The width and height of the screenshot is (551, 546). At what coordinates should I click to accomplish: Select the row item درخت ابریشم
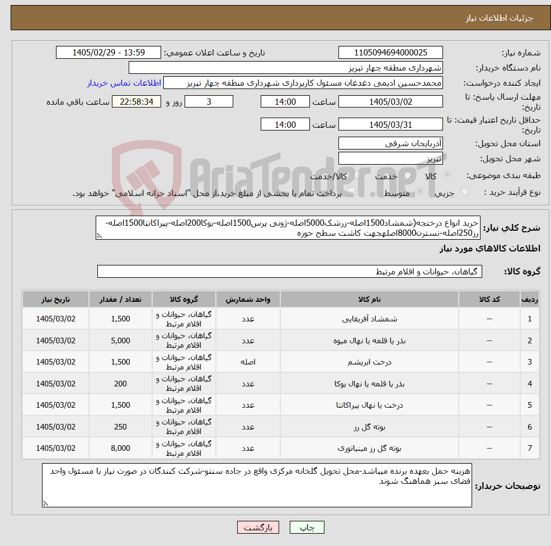tap(369, 362)
